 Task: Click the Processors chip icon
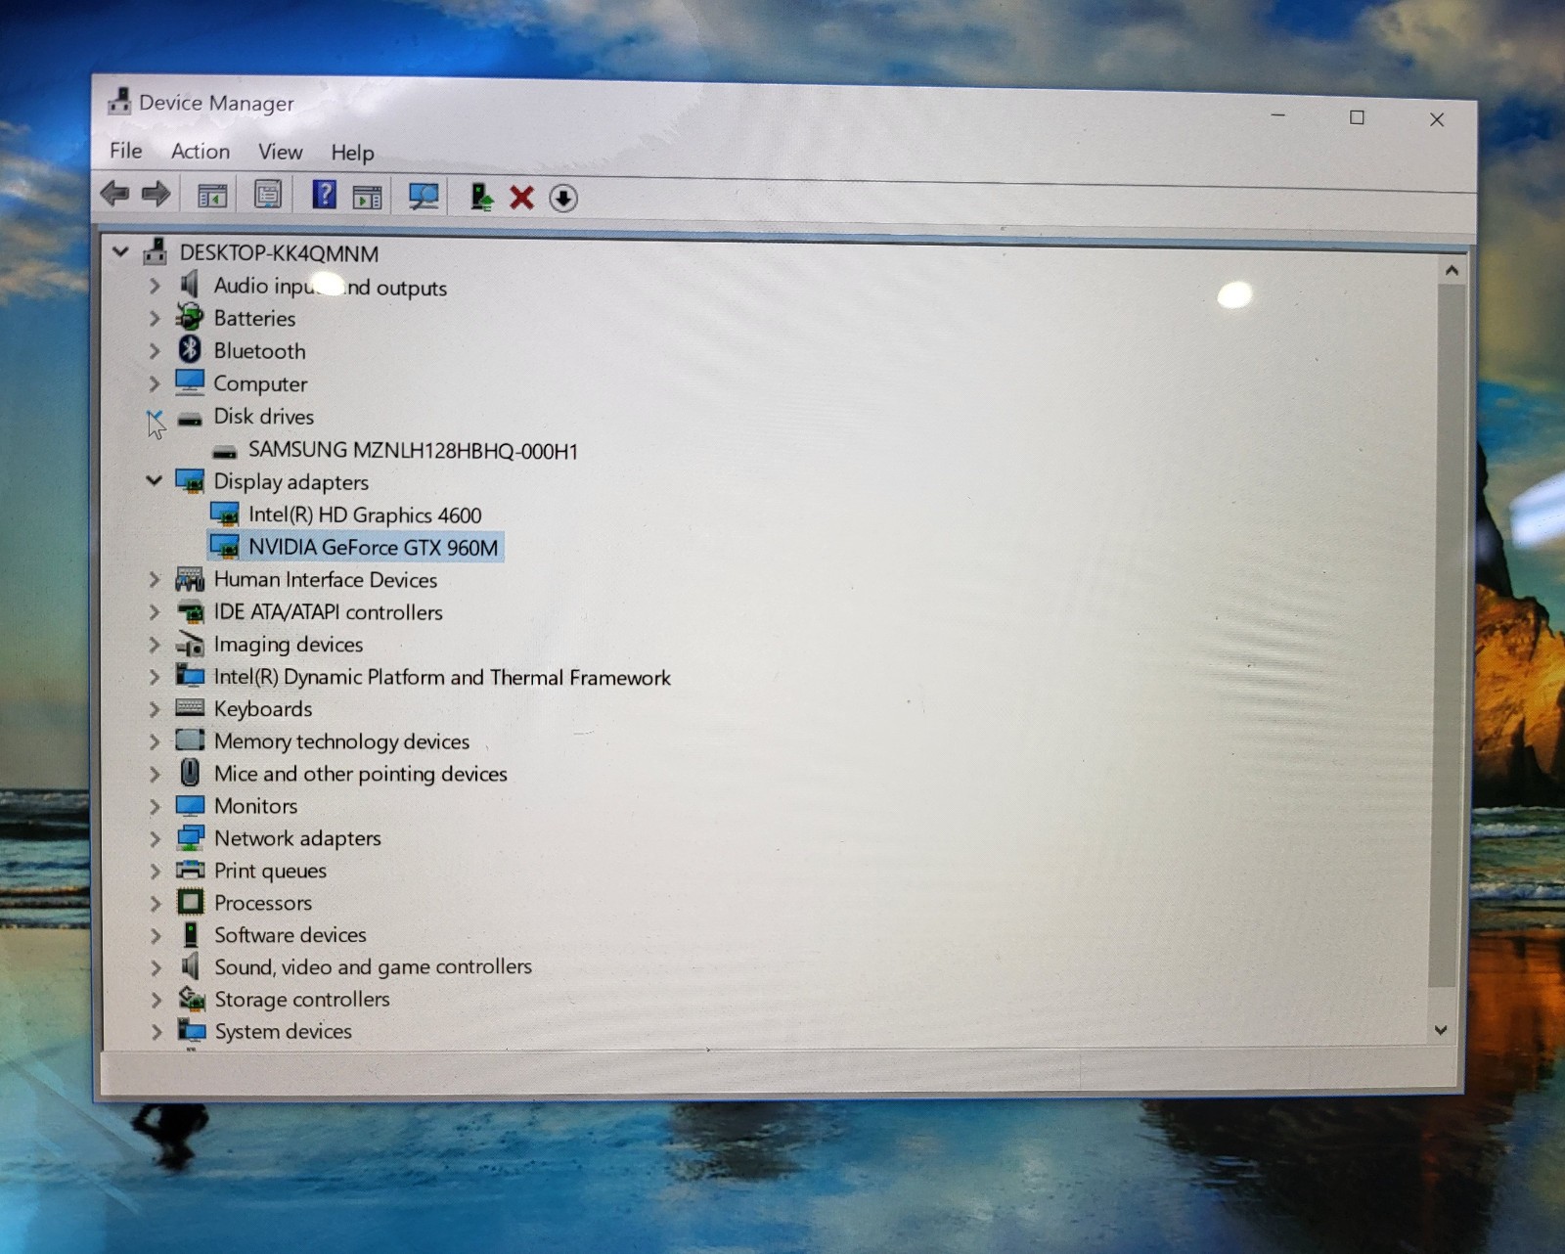point(190,902)
